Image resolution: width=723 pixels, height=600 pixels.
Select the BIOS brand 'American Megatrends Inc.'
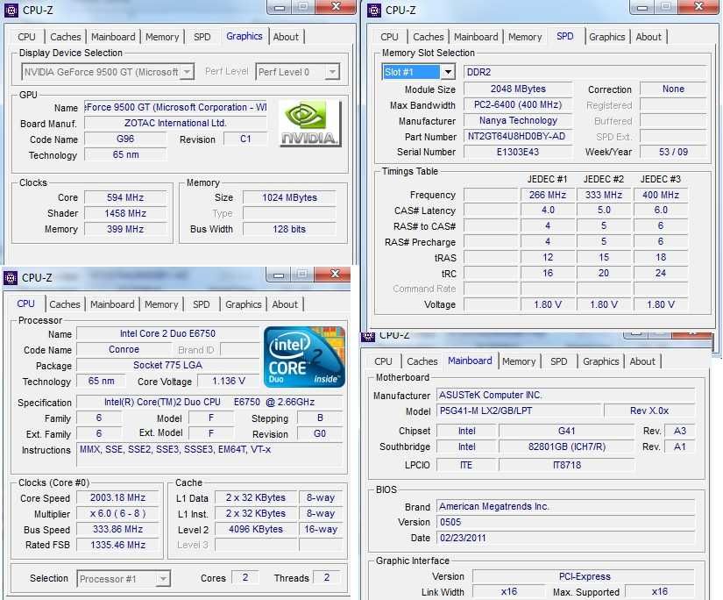(x=565, y=506)
